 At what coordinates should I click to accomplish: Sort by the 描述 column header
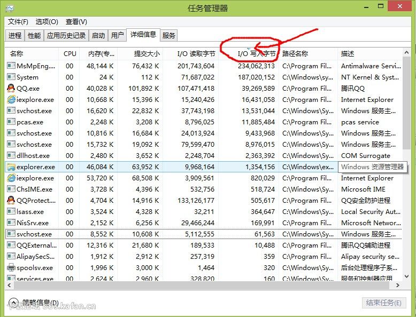[371, 54]
